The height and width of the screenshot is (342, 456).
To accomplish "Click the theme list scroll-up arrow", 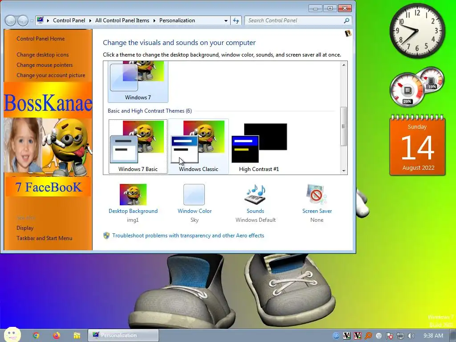I will click(x=344, y=65).
